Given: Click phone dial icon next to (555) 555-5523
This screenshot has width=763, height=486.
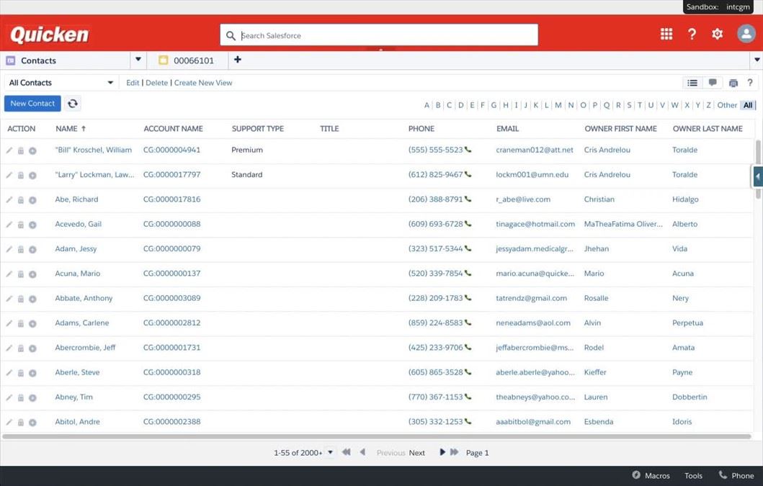Looking at the screenshot, I should pyautogui.click(x=468, y=150).
